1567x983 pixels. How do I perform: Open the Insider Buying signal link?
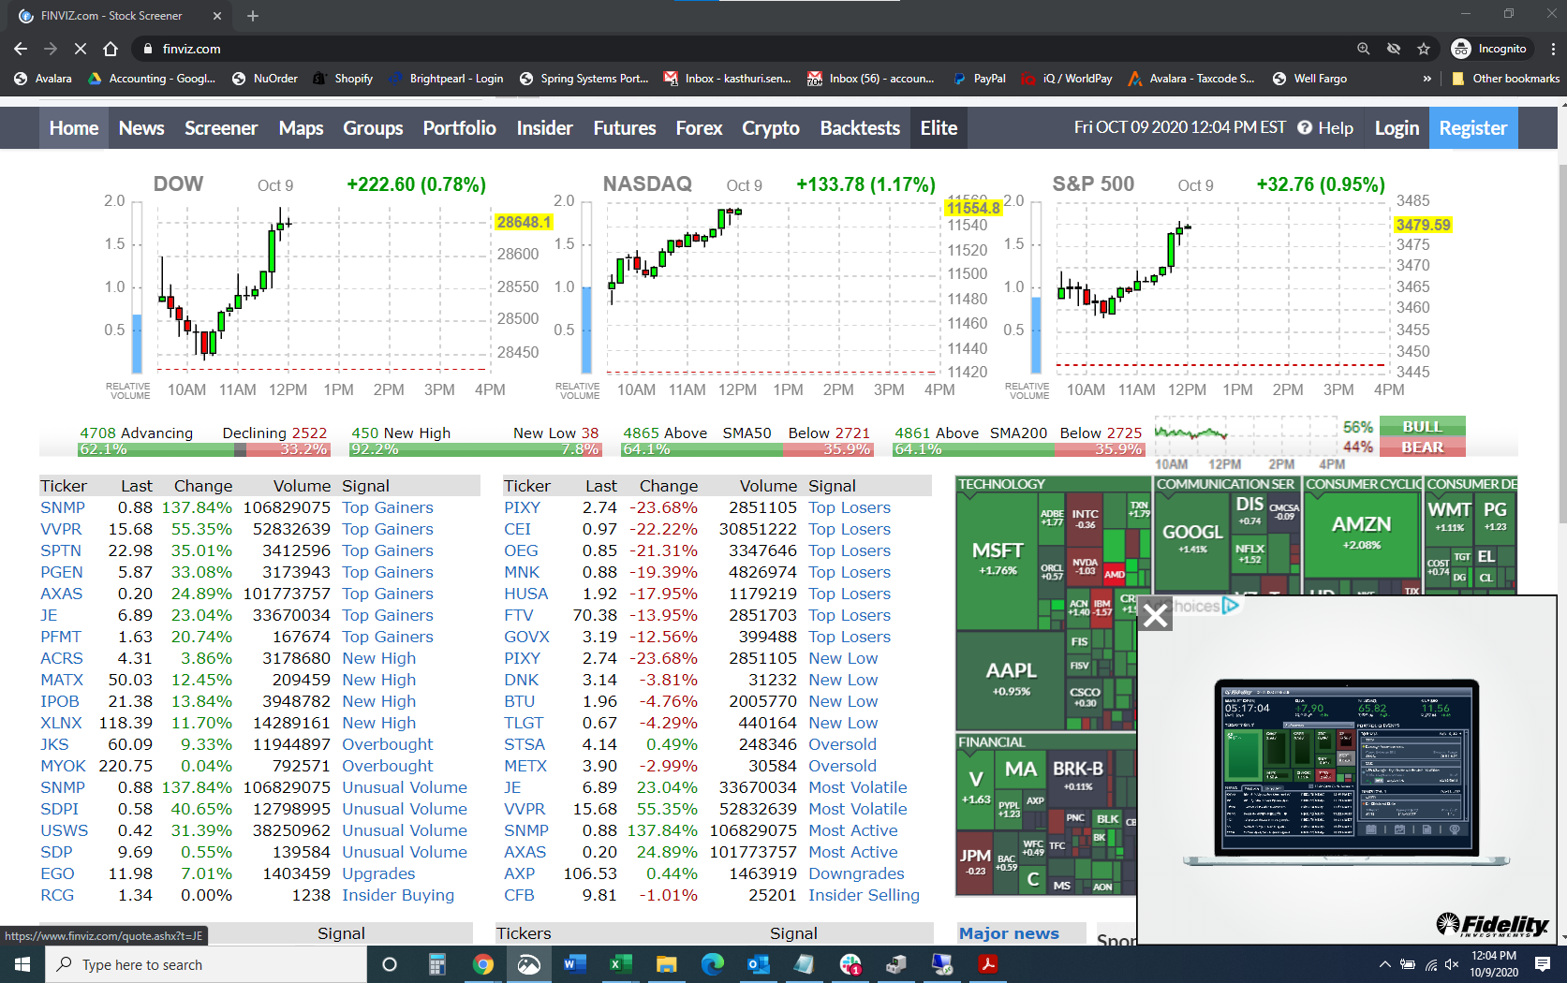click(x=398, y=895)
